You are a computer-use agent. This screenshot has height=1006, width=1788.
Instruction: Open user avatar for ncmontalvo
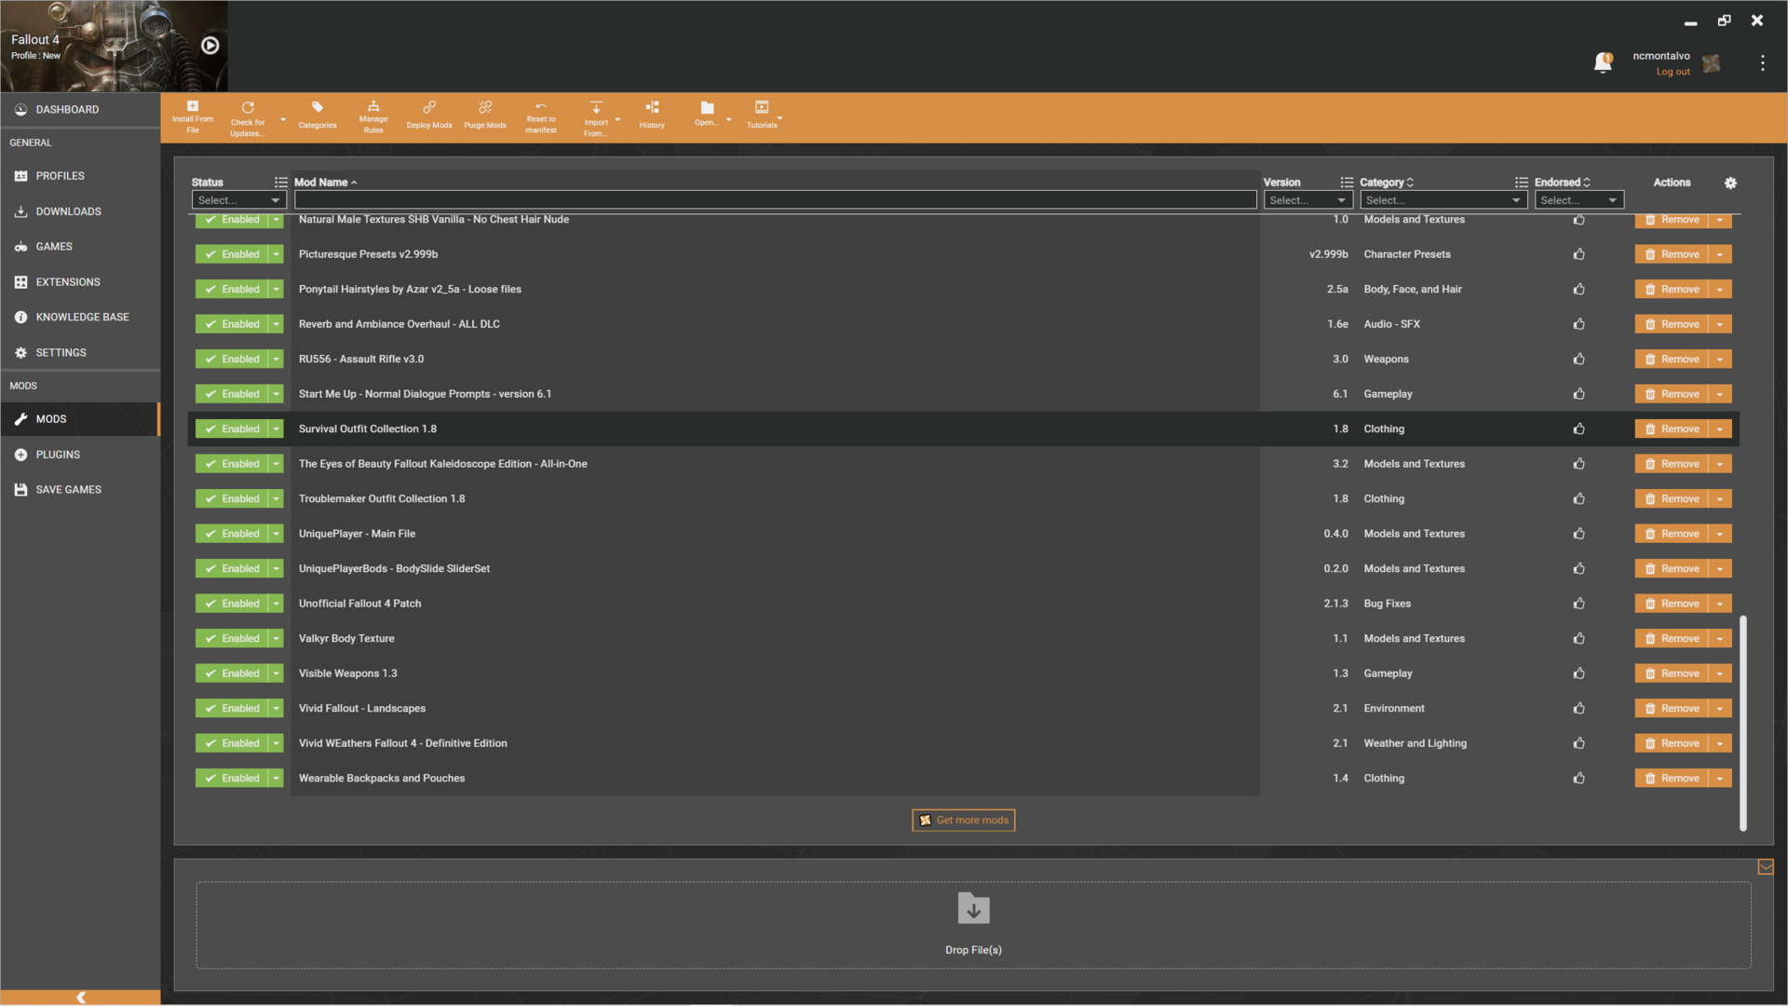point(1712,63)
